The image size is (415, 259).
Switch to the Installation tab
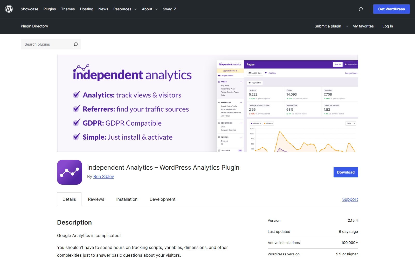click(x=127, y=199)
